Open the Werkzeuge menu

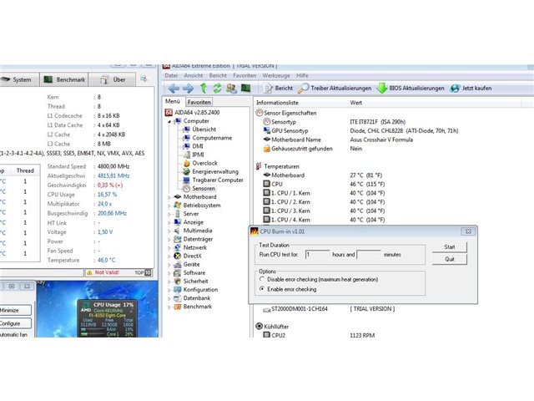(276, 76)
